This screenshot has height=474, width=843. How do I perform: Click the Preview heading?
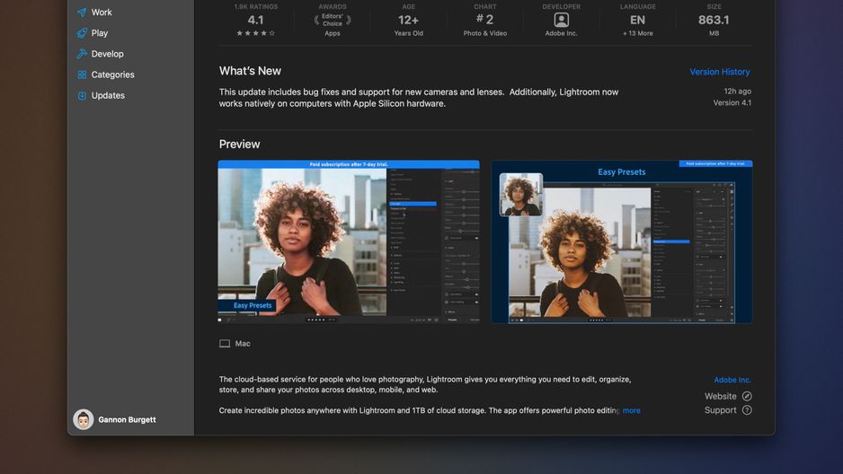point(239,145)
